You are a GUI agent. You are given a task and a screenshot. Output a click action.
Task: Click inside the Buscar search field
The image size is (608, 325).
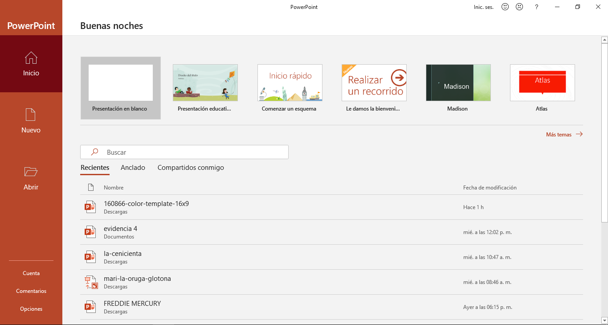[178, 152]
